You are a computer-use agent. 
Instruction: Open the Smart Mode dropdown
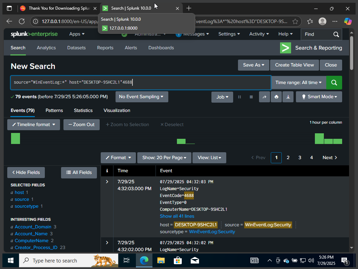[319, 97]
